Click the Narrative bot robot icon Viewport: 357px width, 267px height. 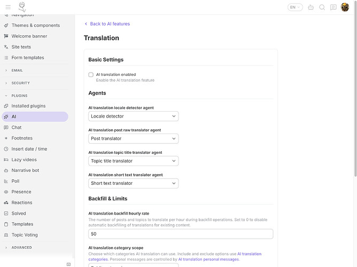[x=6, y=170]
